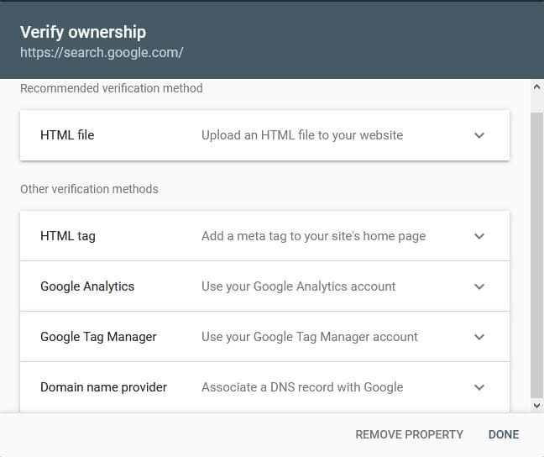Select the Google Tag Manager label

click(98, 337)
